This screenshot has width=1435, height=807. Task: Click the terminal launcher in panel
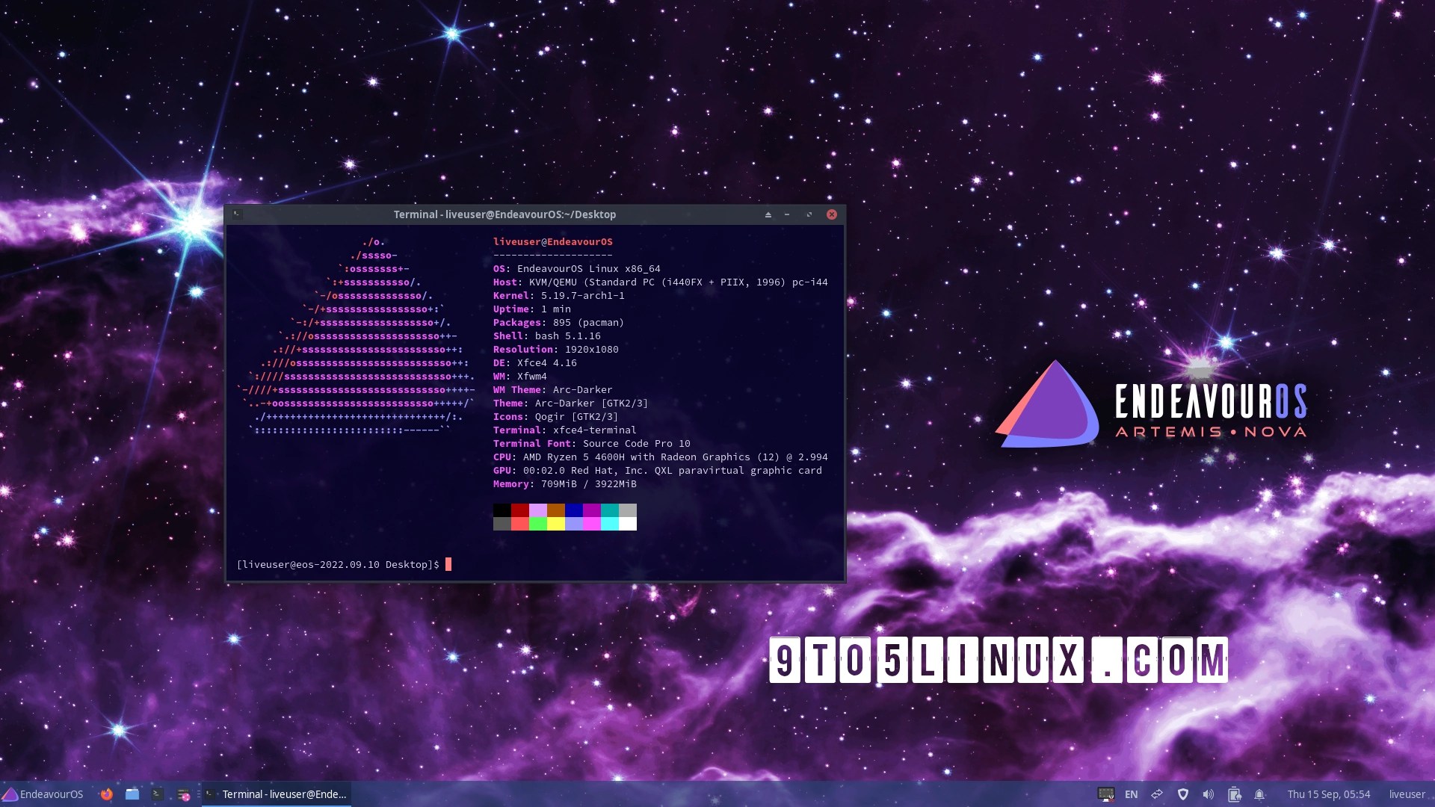(157, 794)
